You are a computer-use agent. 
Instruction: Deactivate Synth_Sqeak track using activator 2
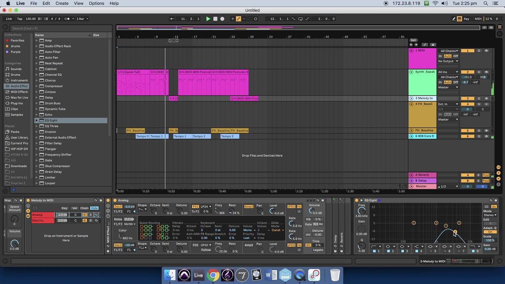[x=468, y=72]
